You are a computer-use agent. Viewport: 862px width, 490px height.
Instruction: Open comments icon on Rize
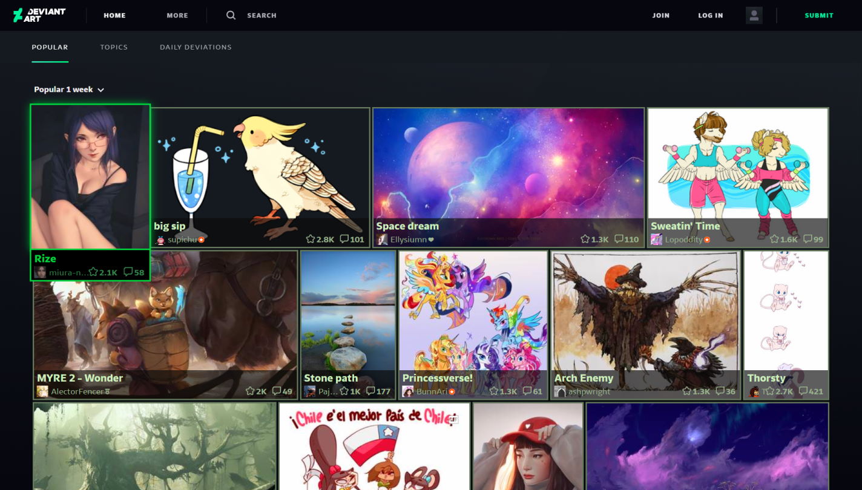pyautogui.click(x=128, y=272)
